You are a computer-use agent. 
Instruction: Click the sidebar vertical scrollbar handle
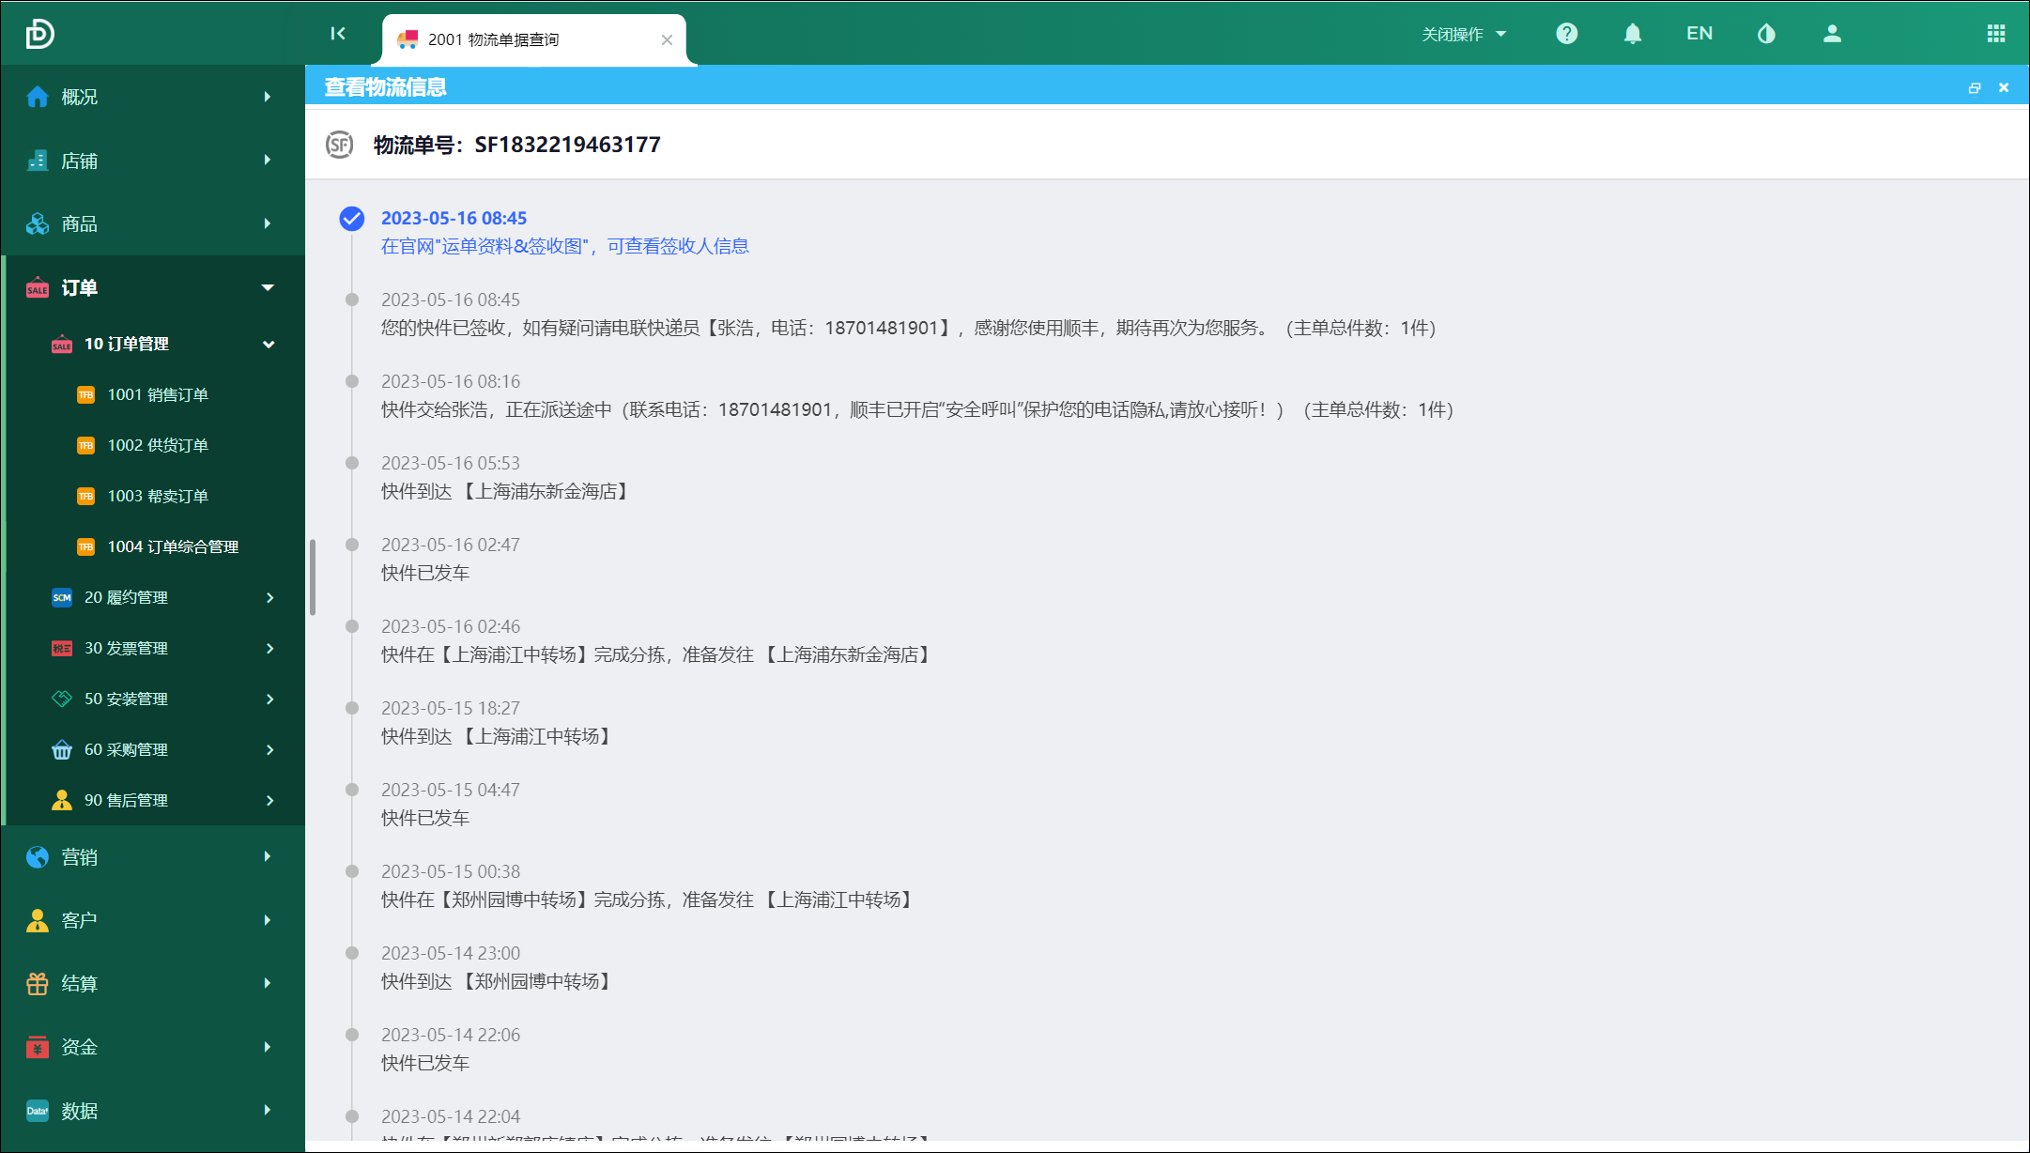[x=313, y=577]
